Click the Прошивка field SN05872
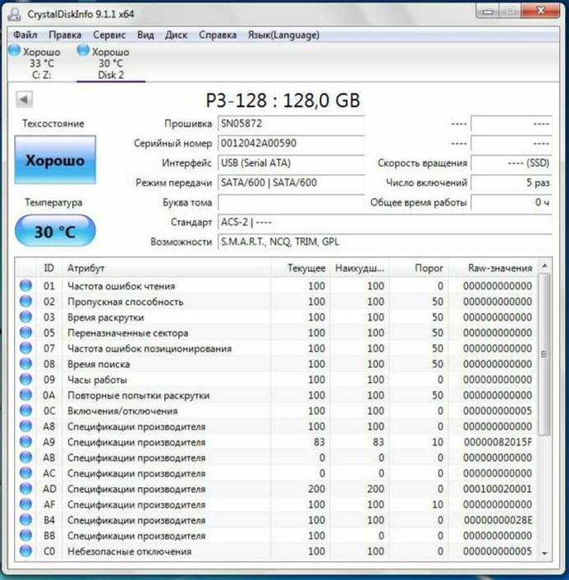Image resolution: width=569 pixels, height=580 pixels. [x=291, y=123]
